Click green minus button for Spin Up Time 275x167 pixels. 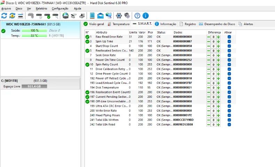[209, 41]
